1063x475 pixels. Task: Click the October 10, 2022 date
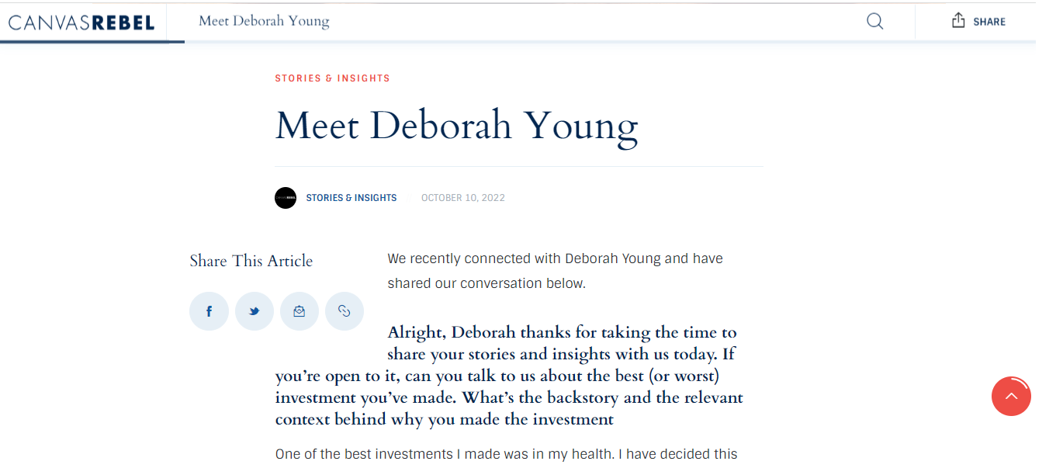point(462,198)
